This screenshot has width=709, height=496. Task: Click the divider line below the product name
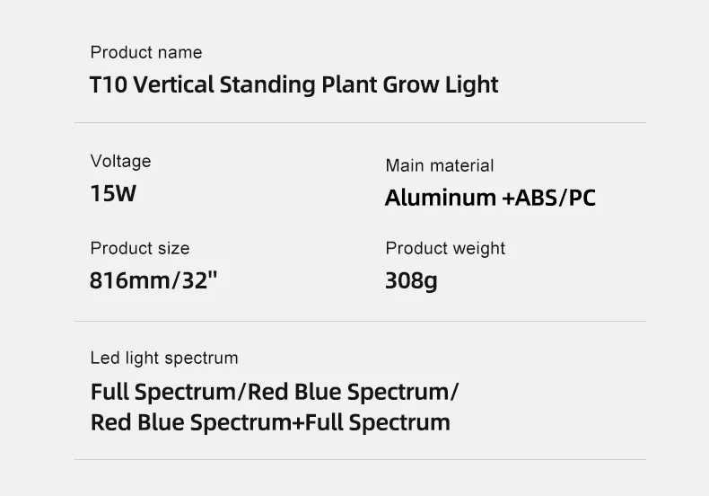359,123
